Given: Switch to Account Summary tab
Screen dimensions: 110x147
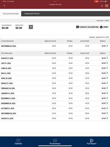Looking at the screenshot, I should point(11,14).
